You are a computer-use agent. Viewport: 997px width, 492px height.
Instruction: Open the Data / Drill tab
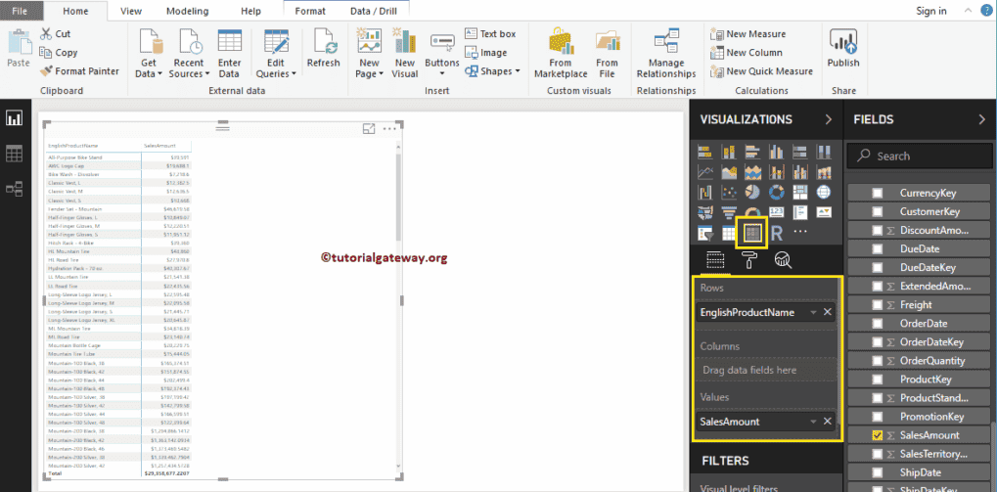click(373, 11)
